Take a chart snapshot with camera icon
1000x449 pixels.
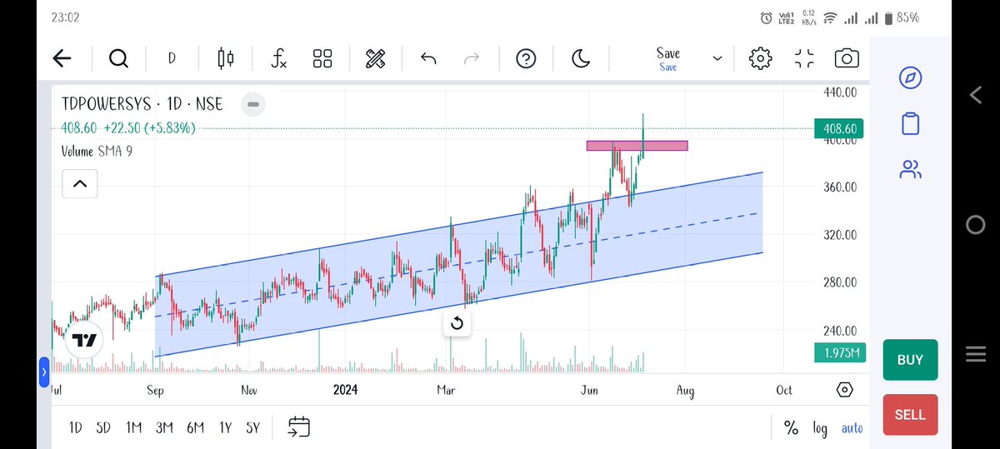tap(847, 58)
